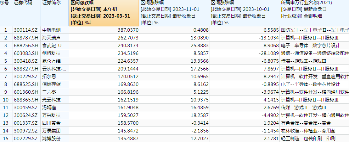This screenshot has height=142, width=349.
Task: Click the value 17.2566
Action: tap(199, 69)
